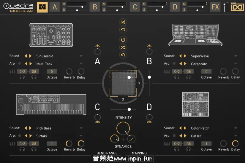
Task: Open the SuperWave sound dropdown
Action: tap(235, 56)
